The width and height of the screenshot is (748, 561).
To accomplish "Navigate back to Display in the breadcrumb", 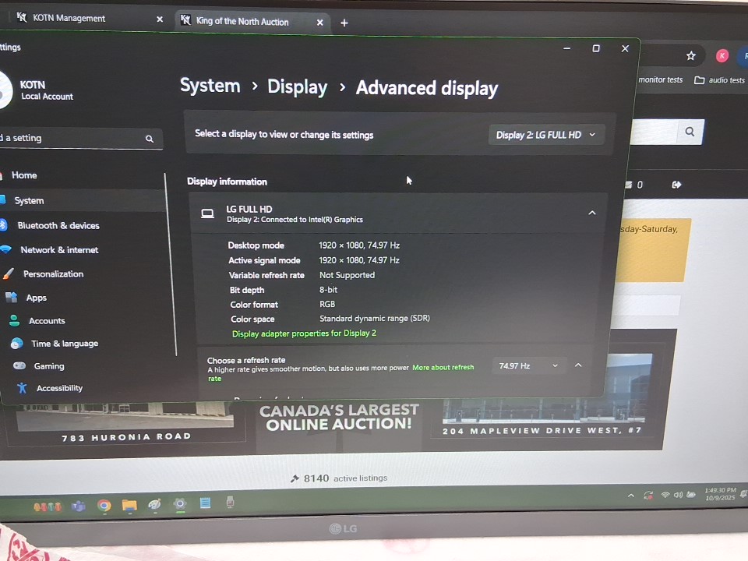I will point(297,87).
